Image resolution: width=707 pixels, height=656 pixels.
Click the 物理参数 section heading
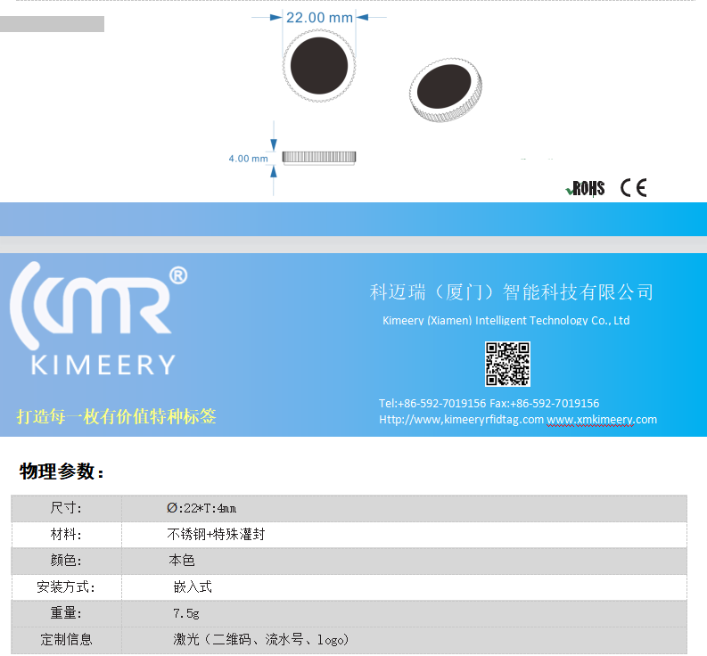[62, 471]
